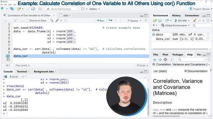Viewport: 213px width, 119px height.
Task: Click the clear objects broom icon in Environment
Action: click(194, 20)
